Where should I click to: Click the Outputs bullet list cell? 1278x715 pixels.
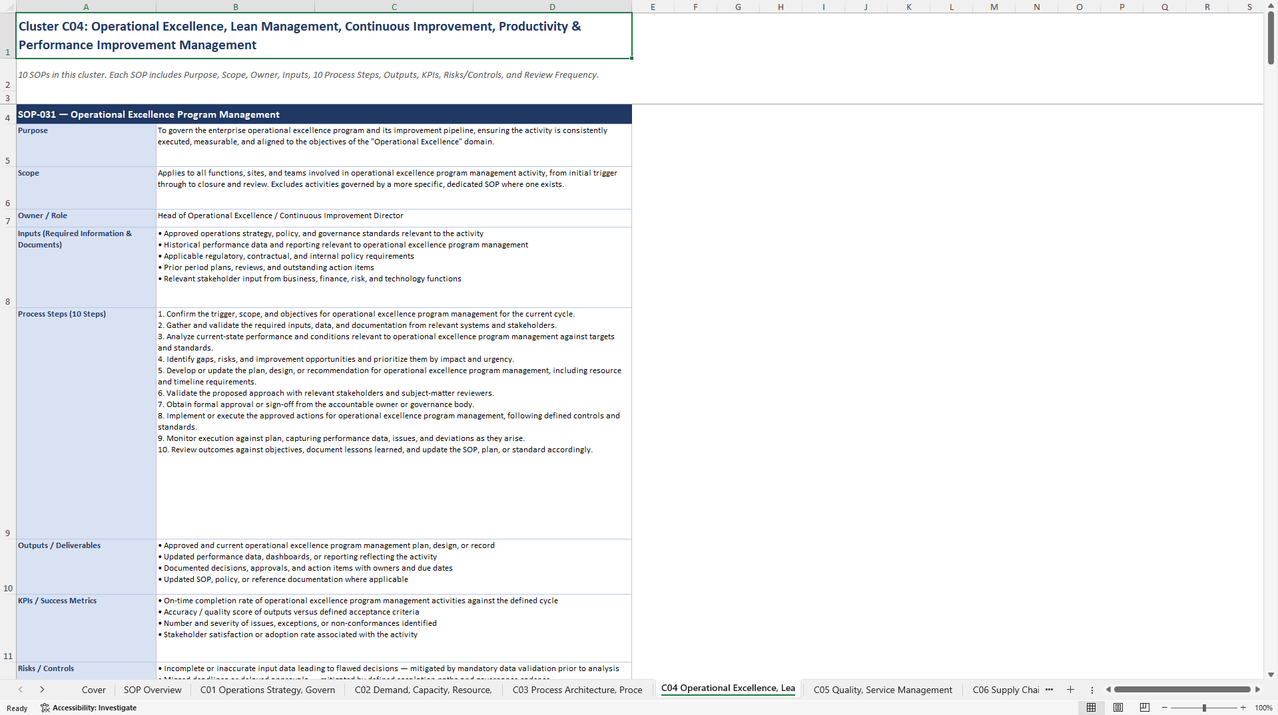(394, 567)
